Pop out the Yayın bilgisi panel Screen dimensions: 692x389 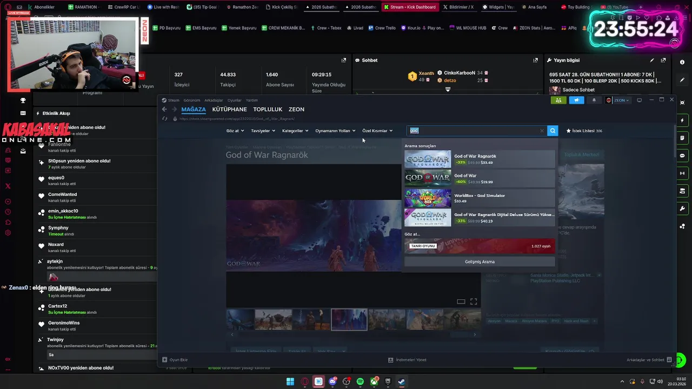pos(664,61)
